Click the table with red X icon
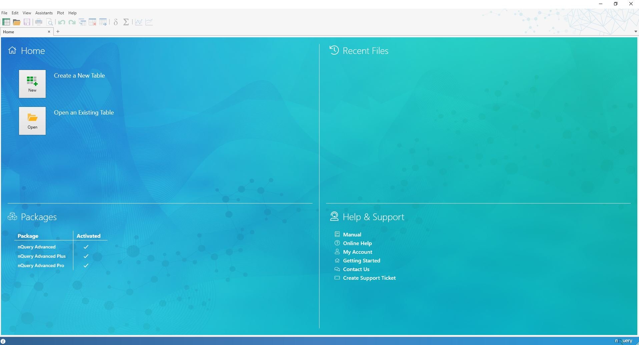This screenshot has height=345, width=639. pyautogui.click(x=93, y=22)
